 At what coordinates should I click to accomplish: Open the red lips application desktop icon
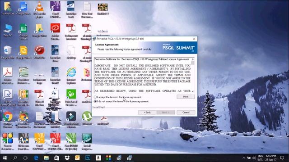[39, 52]
